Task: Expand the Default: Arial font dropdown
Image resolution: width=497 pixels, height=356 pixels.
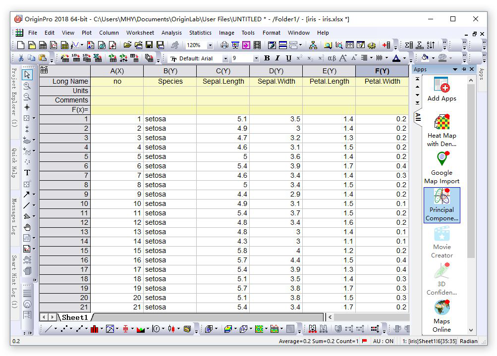Action: (226, 58)
